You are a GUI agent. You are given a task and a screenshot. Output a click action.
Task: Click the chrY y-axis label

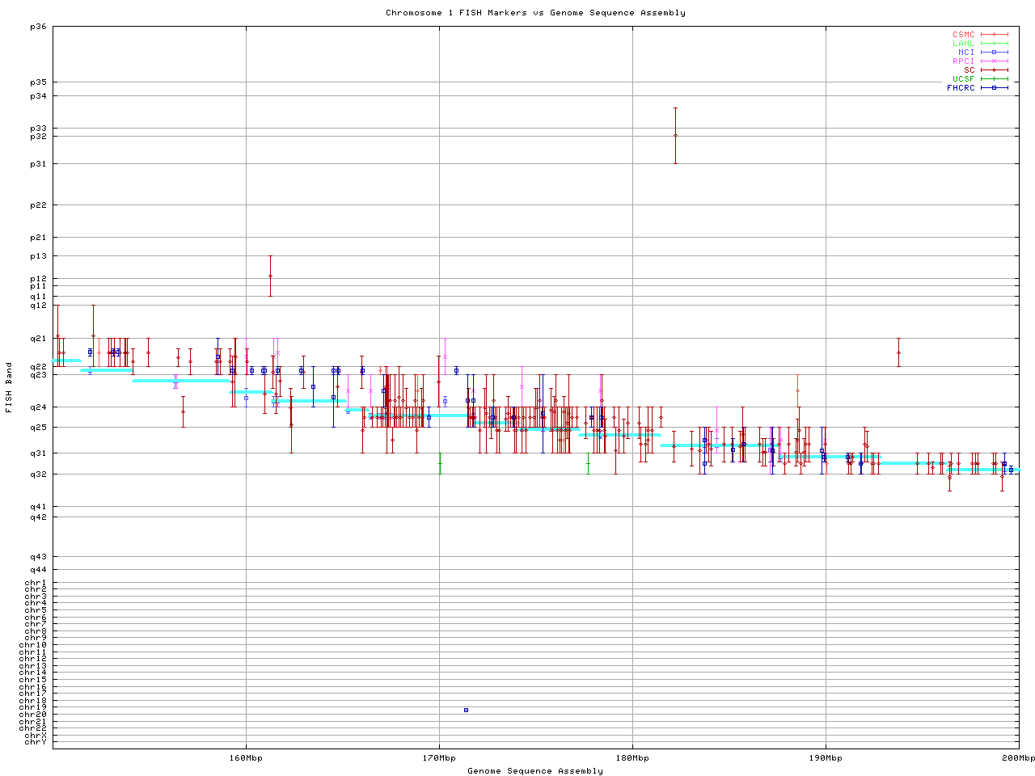[36, 742]
